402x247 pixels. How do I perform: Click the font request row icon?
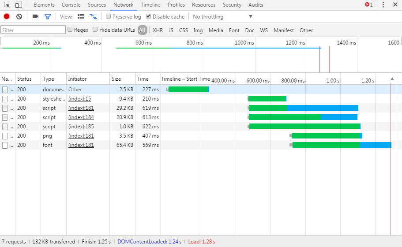4,145
